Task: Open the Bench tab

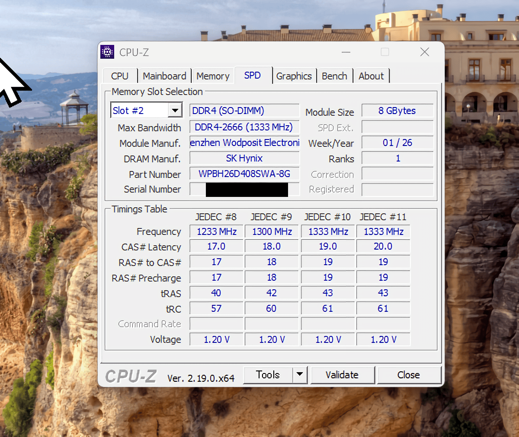Action: [335, 76]
